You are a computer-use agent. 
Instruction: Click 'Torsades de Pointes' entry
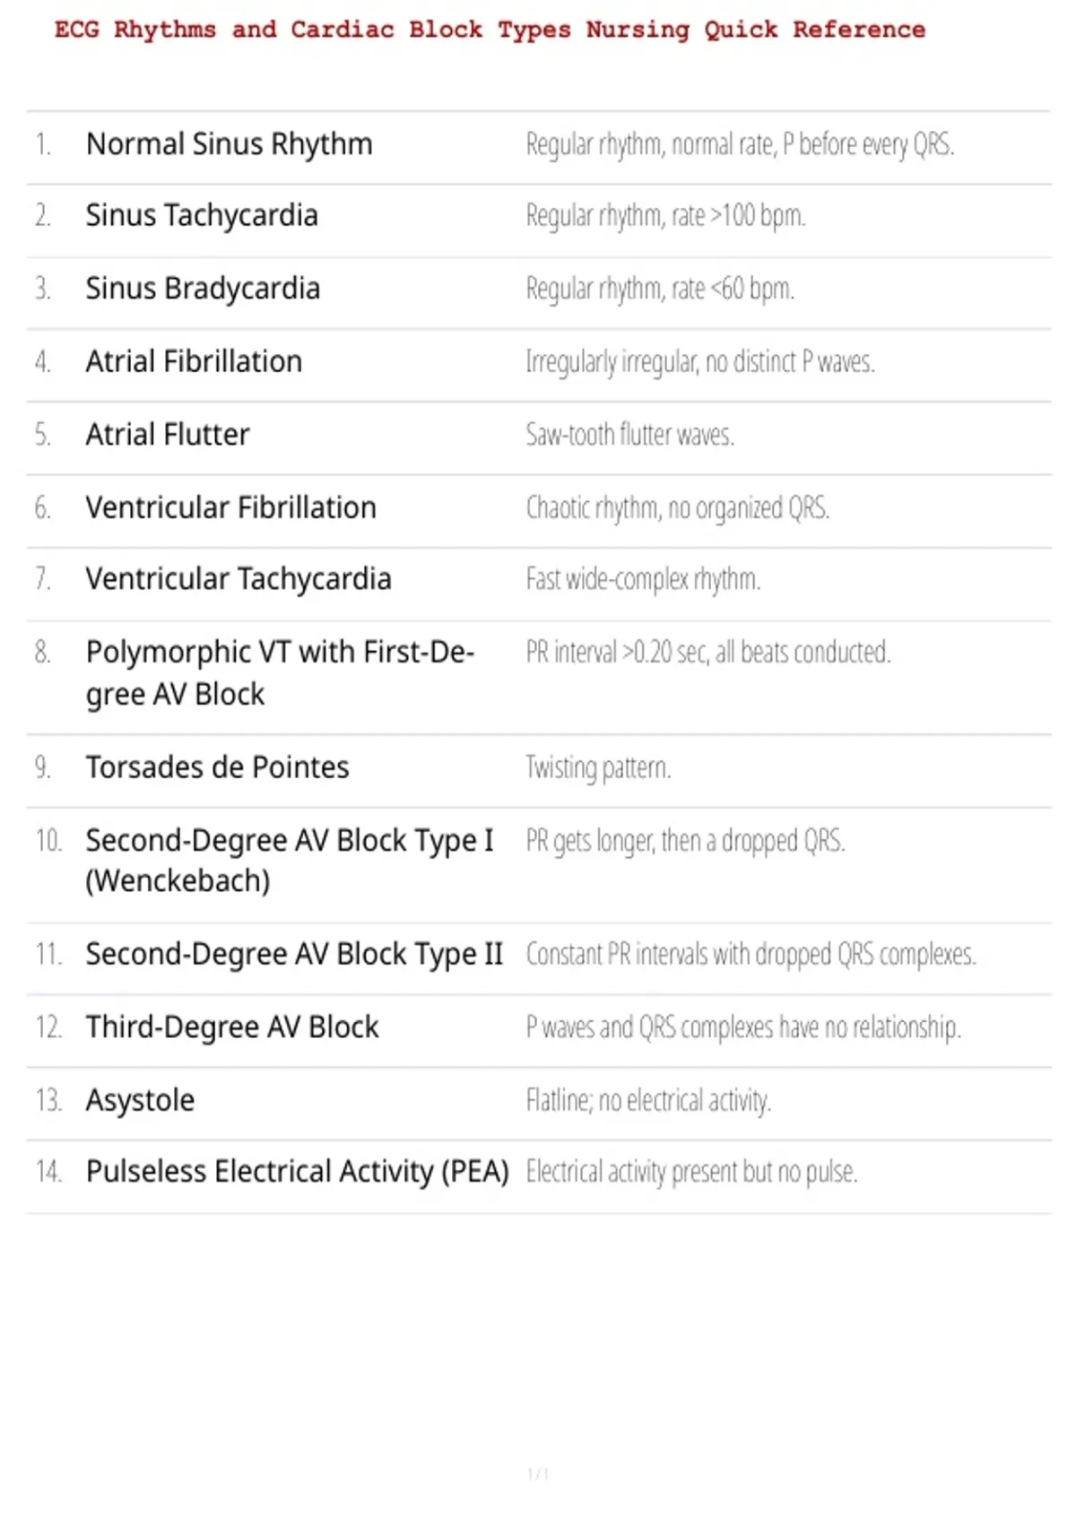click(x=217, y=767)
